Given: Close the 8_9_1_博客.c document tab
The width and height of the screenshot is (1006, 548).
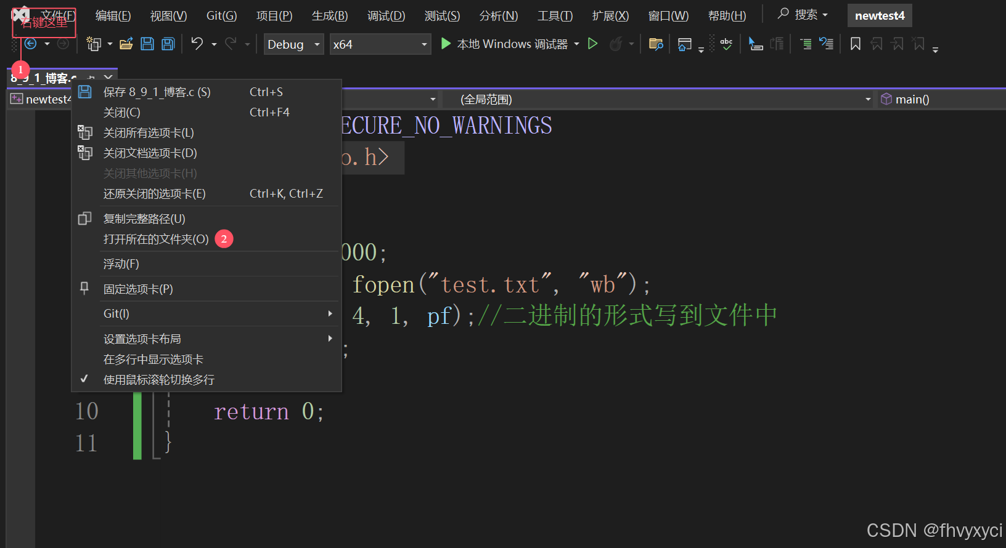Looking at the screenshot, I should click(x=108, y=78).
